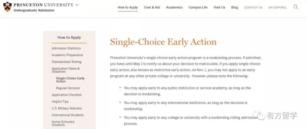Click the Princeton shield logo
This screenshot has width=307, height=129.
tap(7, 7)
